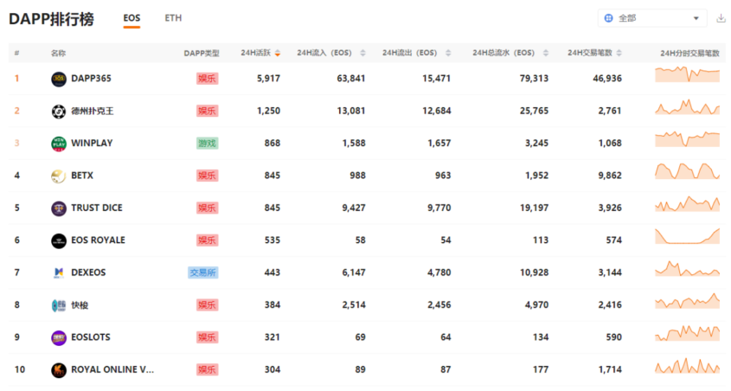View EOSLOTS 24H transaction sparkline chart
This screenshot has height=391, width=731.
click(x=687, y=333)
